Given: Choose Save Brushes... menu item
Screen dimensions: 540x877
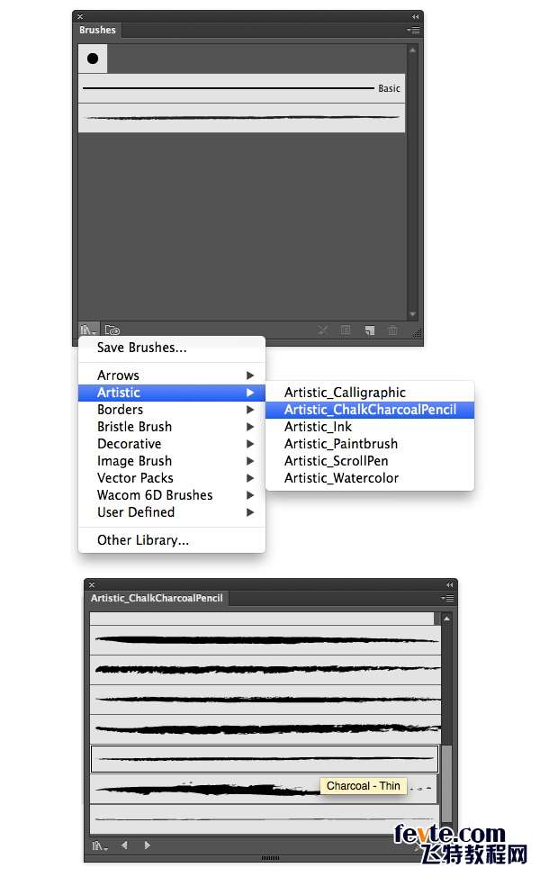Looking at the screenshot, I should tap(172, 348).
